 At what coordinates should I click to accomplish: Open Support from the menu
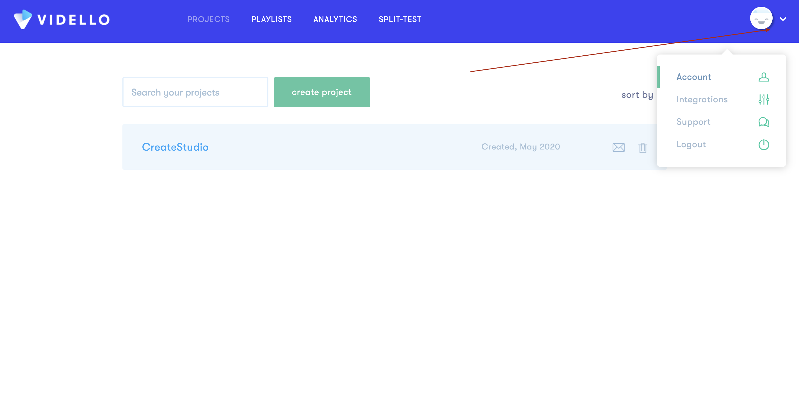[693, 122]
